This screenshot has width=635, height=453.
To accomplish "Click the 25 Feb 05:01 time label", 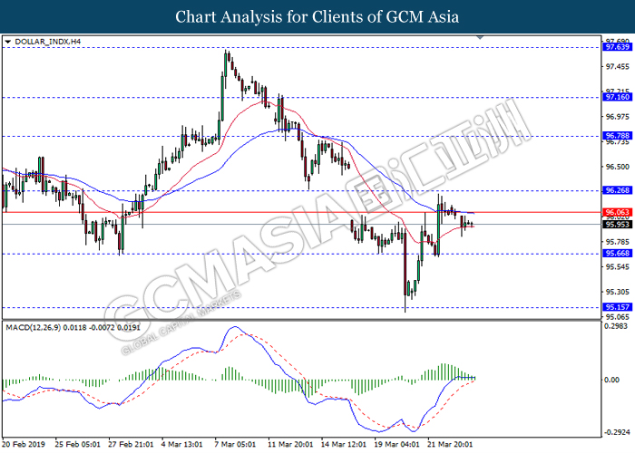I will [x=77, y=444].
